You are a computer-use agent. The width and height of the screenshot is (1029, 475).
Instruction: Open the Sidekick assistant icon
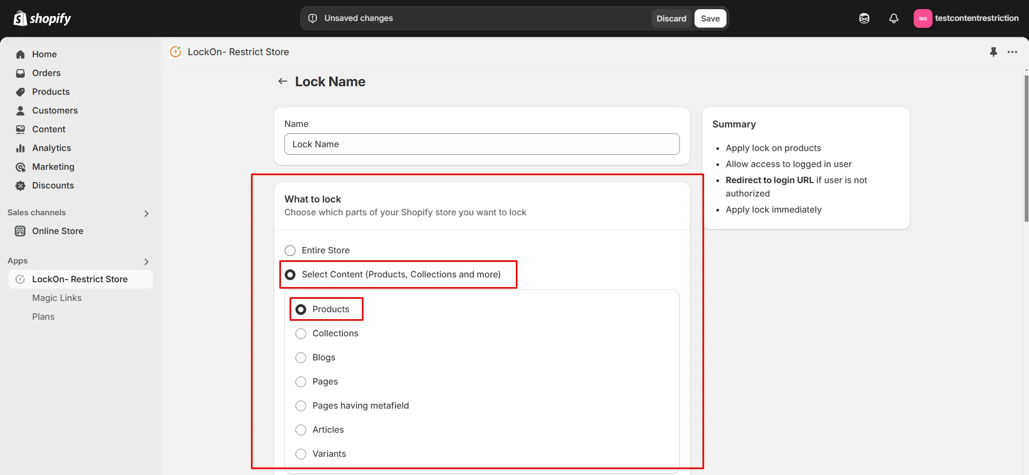tap(864, 18)
